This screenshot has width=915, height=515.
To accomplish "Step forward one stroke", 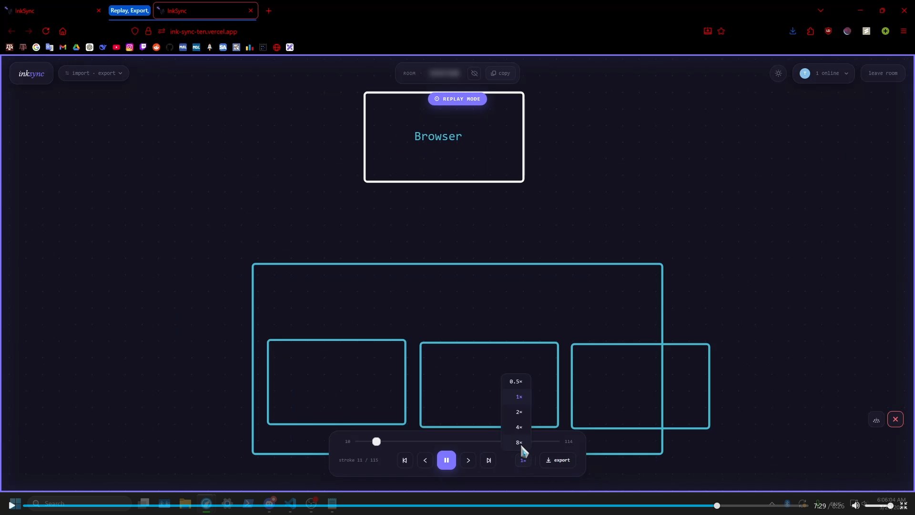I will click(x=468, y=460).
